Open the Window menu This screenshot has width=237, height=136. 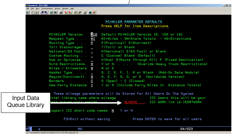pos(65,9)
